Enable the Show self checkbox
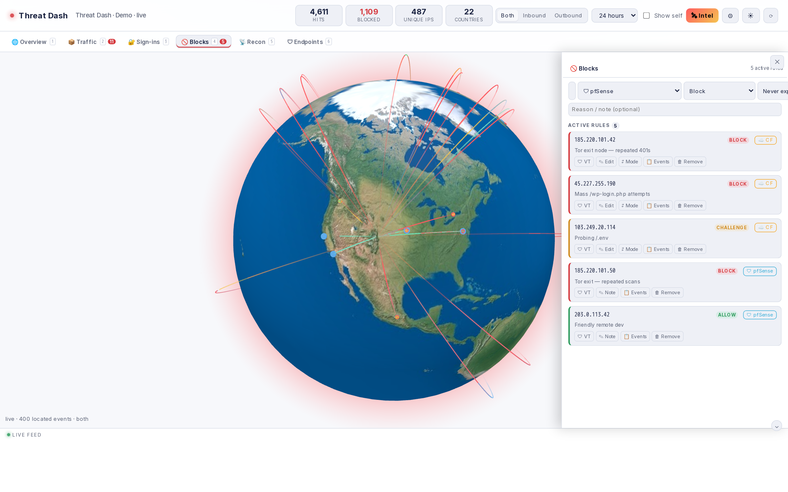788x492 pixels. [646, 16]
